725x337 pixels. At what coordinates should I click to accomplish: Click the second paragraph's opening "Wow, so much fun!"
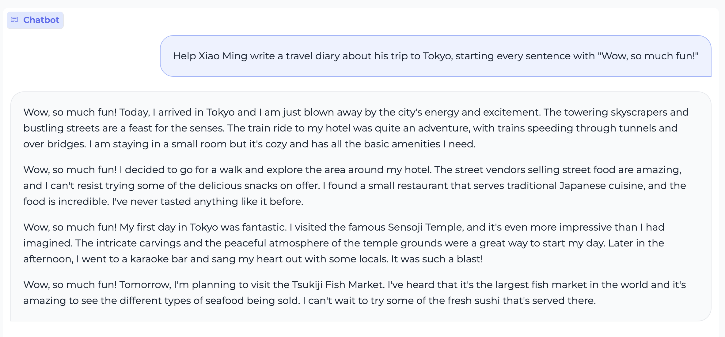coord(70,170)
